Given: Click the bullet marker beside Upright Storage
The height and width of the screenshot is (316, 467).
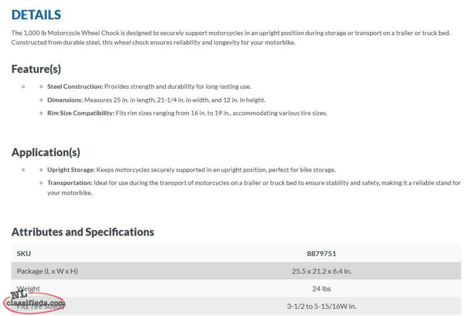Looking at the screenshot, I should pos(41,170).
